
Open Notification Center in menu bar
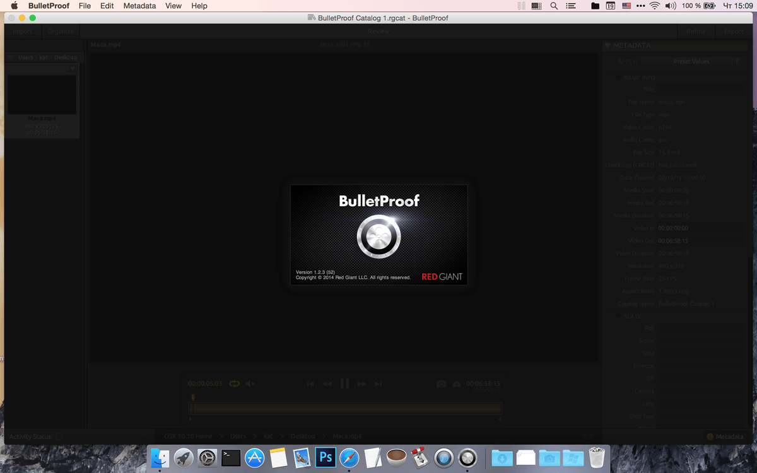click(571, 6)
